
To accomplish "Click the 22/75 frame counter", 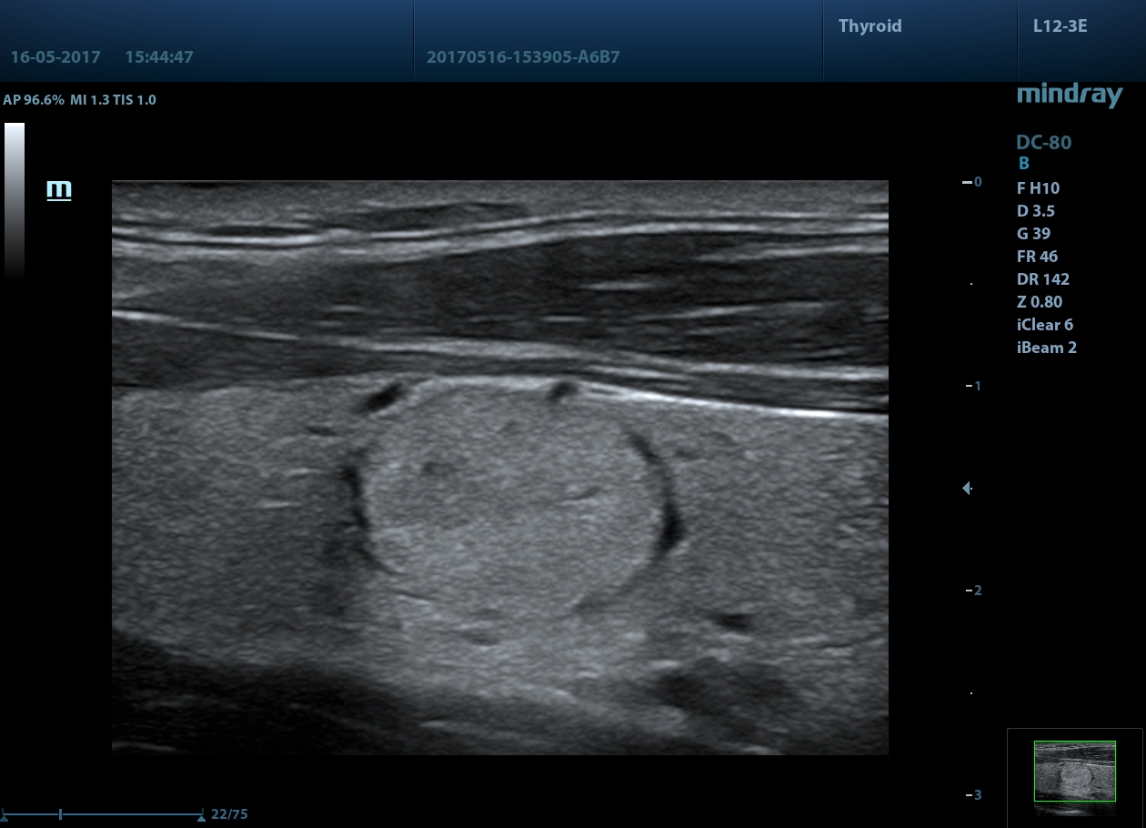I will click(x=229, y=814).
